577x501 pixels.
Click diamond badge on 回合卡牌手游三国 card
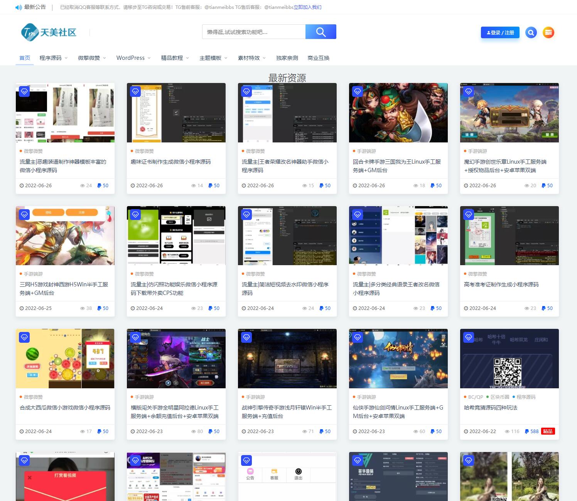358,91
